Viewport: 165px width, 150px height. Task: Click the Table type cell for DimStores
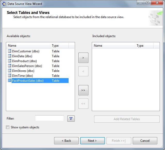pyautogui.click(x=56, y=71)
